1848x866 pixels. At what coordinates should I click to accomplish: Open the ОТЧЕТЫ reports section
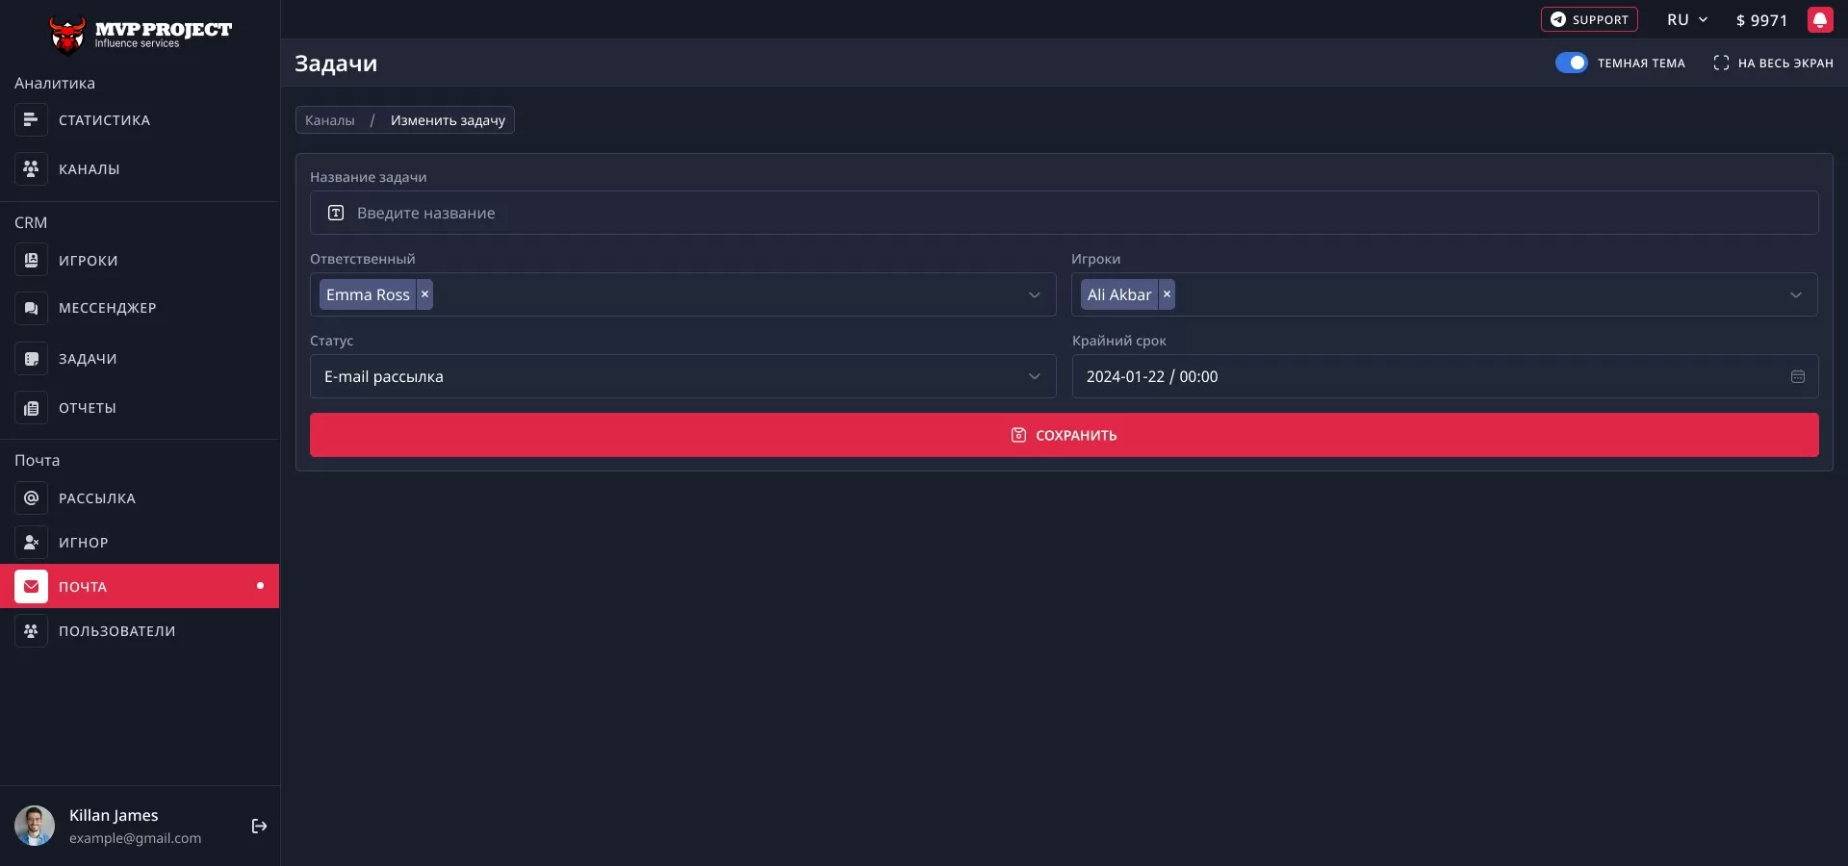click(x=88, y=407)
